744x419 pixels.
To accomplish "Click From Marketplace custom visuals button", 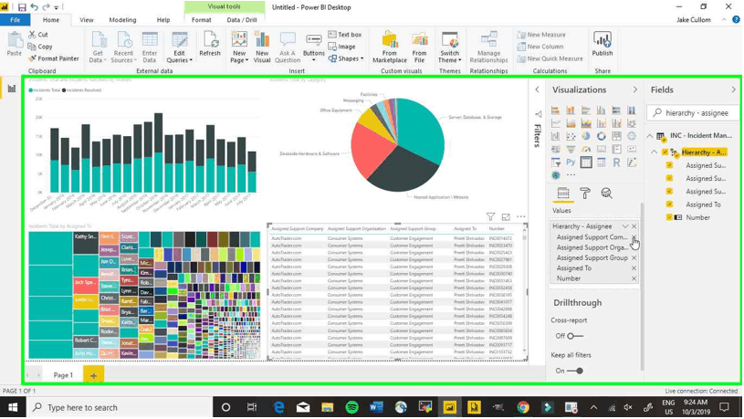I will coord(390,47).
